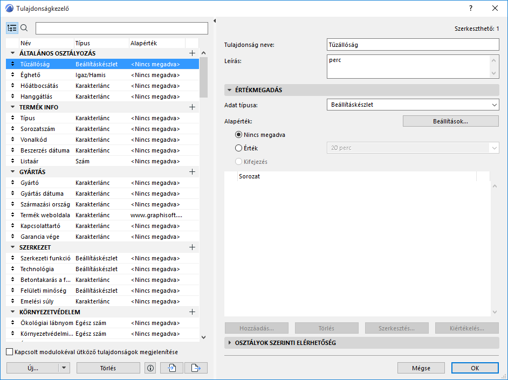Click the Törlés button under the property list
Screen dimensions: 508x380
click(108, 368)
